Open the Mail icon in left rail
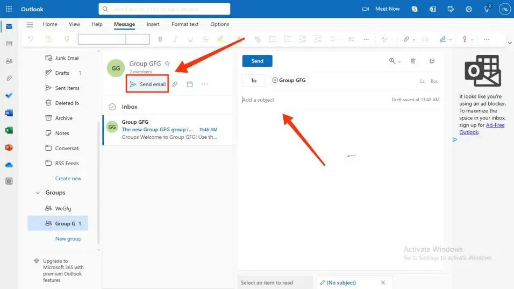 point(9,26)
